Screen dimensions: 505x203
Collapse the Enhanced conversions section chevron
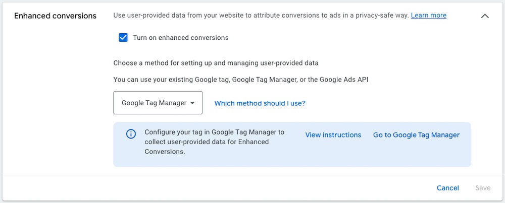tap(485, 16)
